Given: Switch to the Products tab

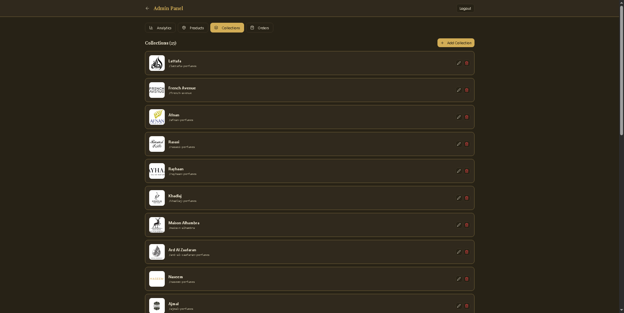Looking at the screenshot, I should tap(193, 28).
